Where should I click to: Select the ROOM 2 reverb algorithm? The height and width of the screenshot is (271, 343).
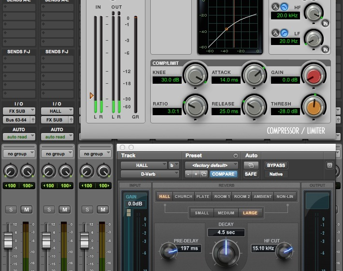click(242, 196)
